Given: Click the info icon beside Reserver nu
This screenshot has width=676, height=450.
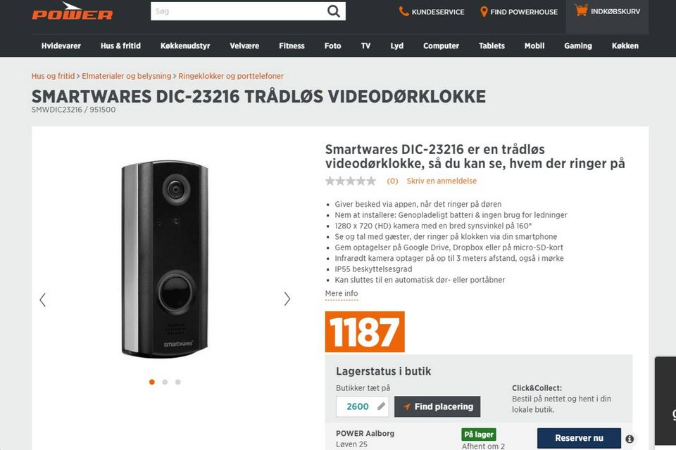Looking at the screenshot, I should pyautogui.click(x=630, y=439).
